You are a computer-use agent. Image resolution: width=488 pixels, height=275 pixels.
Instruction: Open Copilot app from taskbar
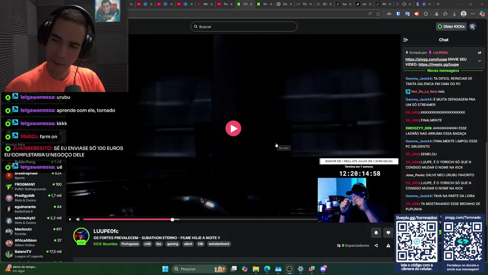(245, 269)
